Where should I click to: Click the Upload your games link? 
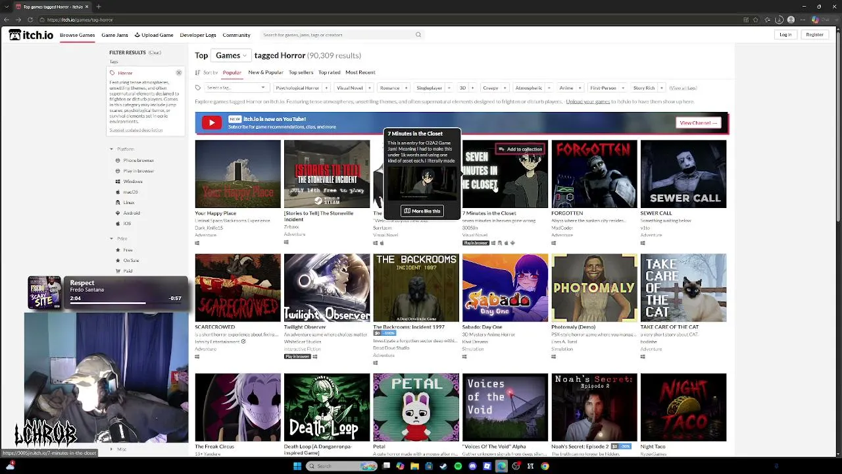click(x=587, y=102)
